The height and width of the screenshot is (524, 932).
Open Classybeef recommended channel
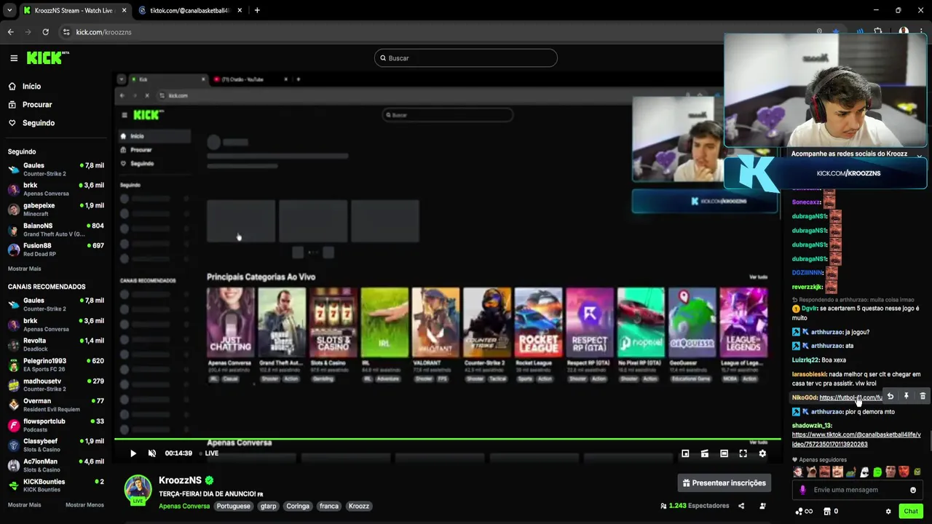56,445
